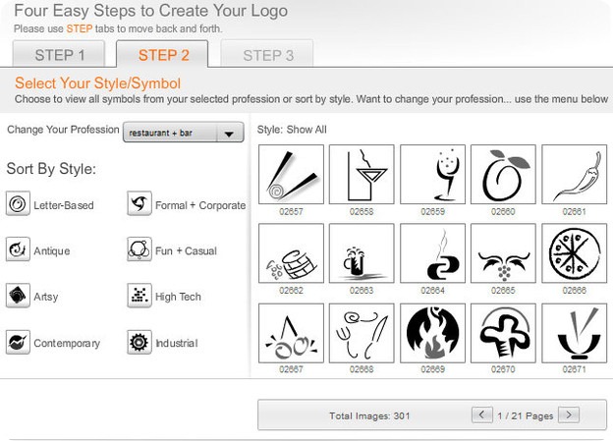613x441 pixels.
Task: Click the Show All style link
Action: pos(307,130)
